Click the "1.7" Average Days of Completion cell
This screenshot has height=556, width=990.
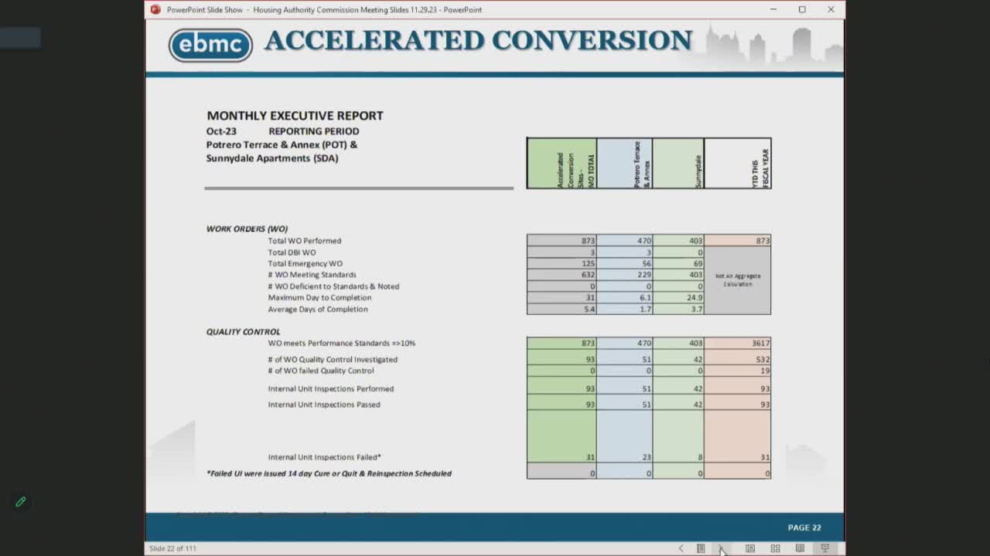tap(624, 309)
